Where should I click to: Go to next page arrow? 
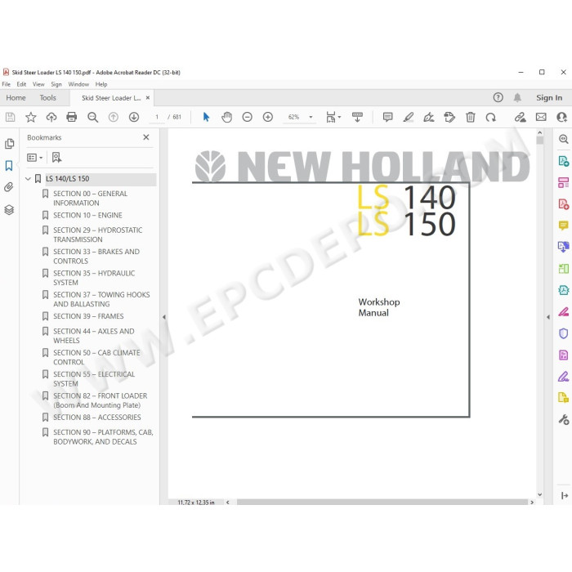[134, 117]
